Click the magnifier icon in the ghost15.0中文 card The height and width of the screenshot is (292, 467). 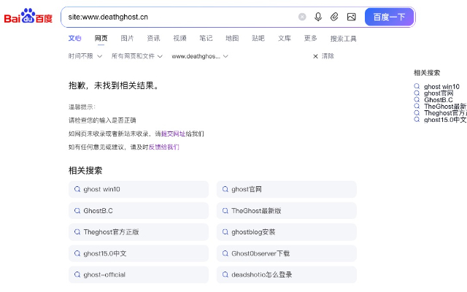pyautogui.click(x=77, y=253)
